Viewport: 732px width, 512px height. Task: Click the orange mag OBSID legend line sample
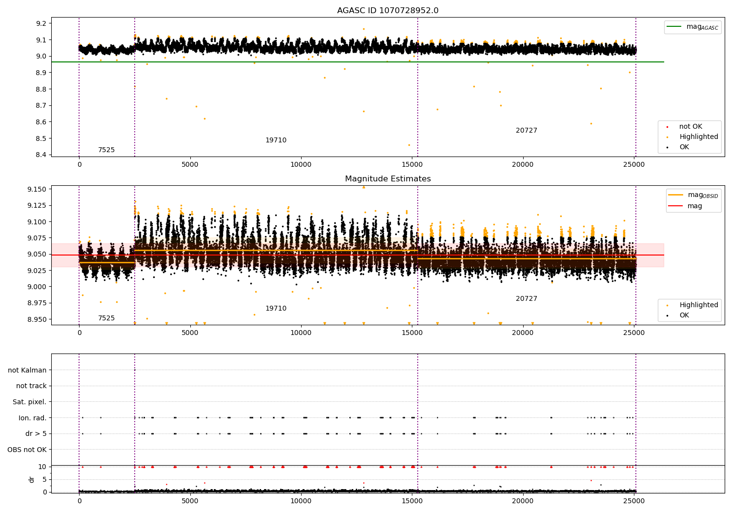point(675,195)
